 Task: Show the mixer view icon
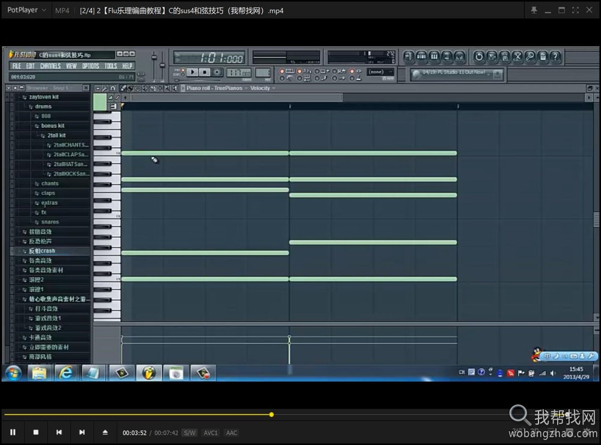pyautogui.click(x=460, y=58)
